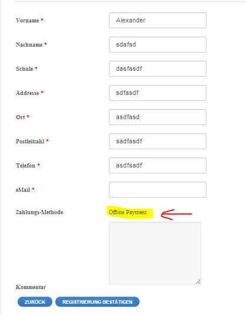
Task: Click the Zahlungs-Methode label
Action: coord(39,212)
